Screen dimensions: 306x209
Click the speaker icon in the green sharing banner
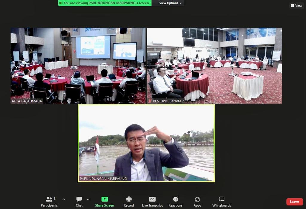point(61,3)
